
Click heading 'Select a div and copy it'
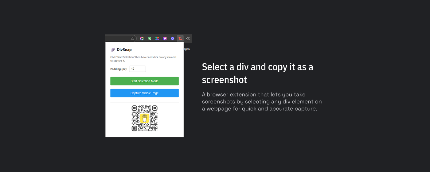click(258, 73)
